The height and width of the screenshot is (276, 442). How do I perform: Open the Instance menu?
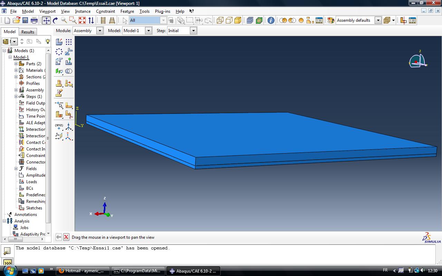[83, 11]
